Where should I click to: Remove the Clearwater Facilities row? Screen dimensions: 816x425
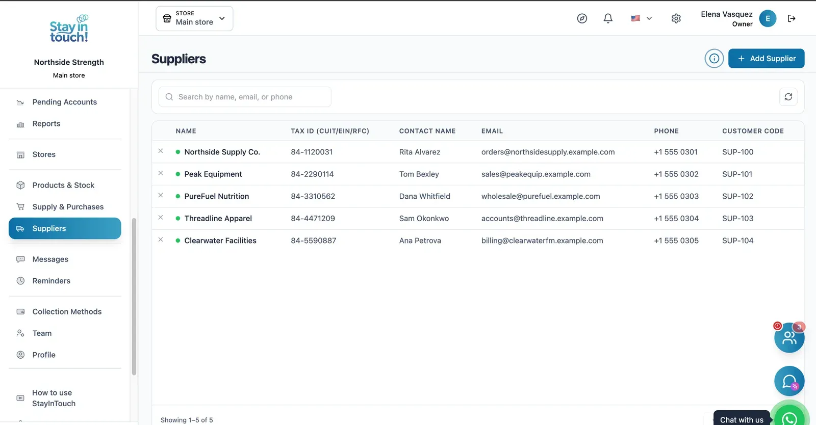click(x=161, y=240)
